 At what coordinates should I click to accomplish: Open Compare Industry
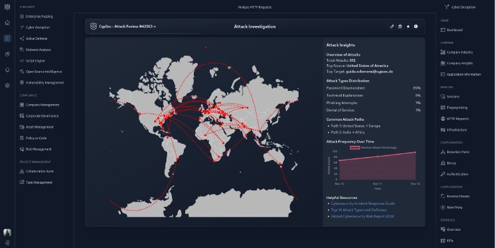coord(457,52)
